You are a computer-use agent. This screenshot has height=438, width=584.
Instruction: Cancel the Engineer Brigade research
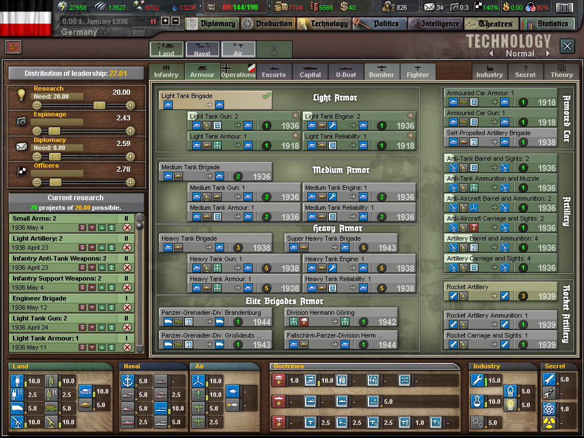click(x=127, y=307)
